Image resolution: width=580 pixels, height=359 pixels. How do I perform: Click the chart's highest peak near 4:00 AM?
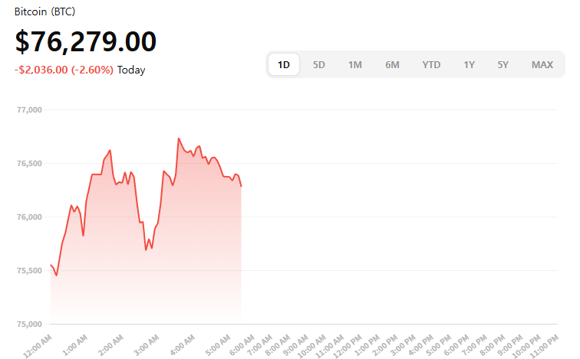coord(179,139)
